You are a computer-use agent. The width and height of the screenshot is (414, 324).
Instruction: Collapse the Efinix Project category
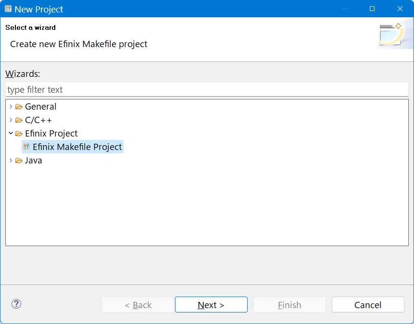[11, 134]
